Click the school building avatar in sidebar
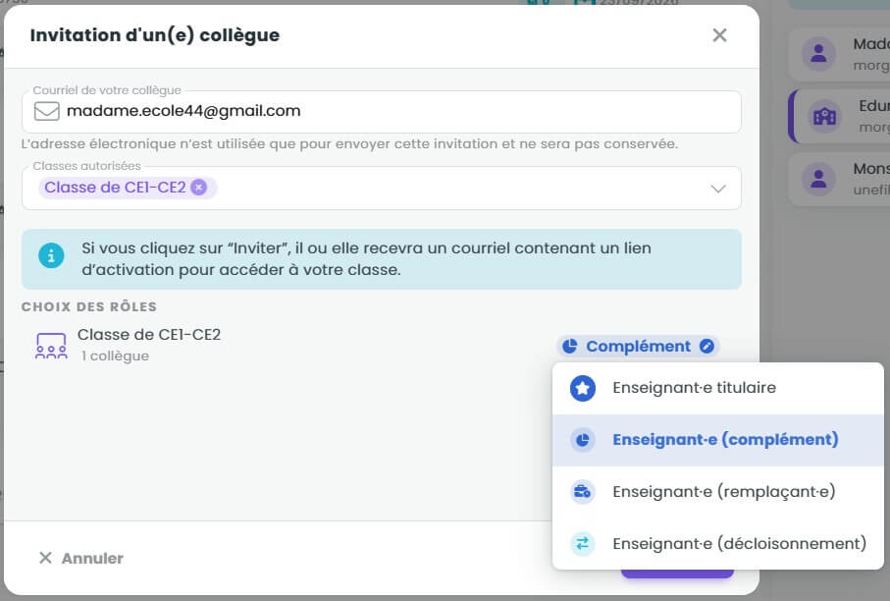The image size is (890, 601). (x=824, y=117)
